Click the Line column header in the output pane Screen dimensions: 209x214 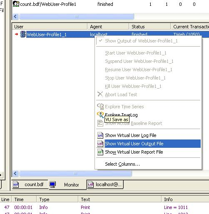(x=5, y=199)
